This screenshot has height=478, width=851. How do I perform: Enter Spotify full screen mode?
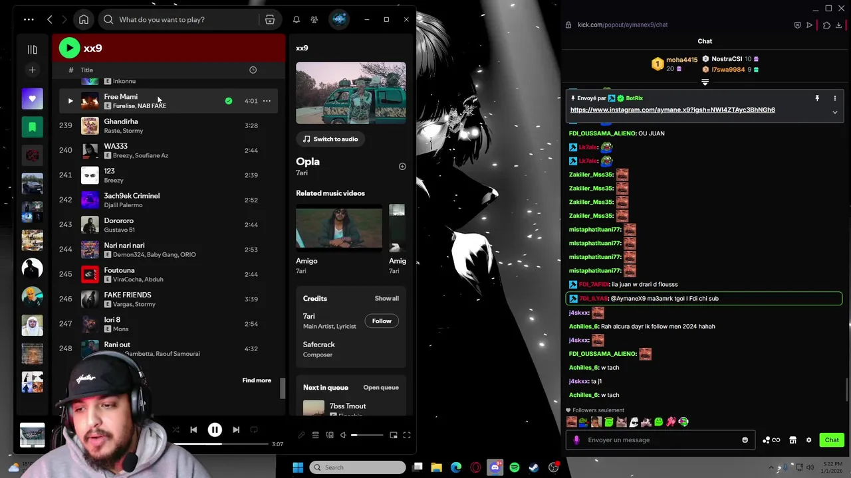[x=407, y=435]
